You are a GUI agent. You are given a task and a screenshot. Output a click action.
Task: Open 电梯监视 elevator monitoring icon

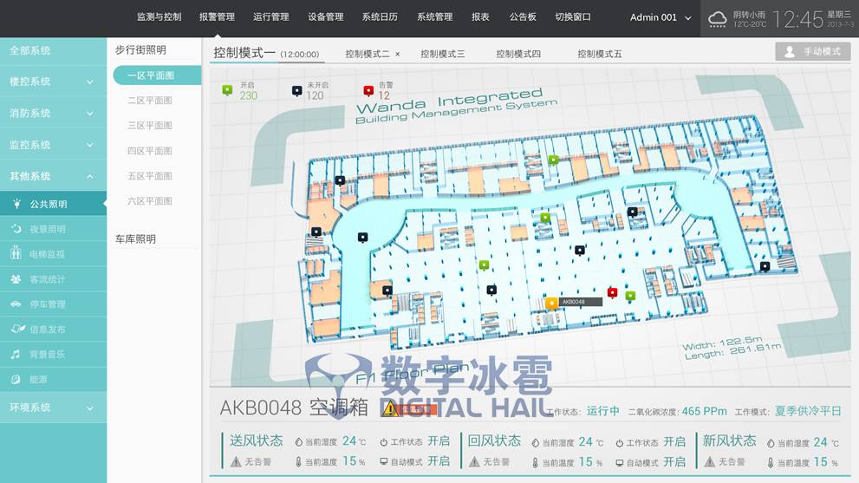pos(16,254)
